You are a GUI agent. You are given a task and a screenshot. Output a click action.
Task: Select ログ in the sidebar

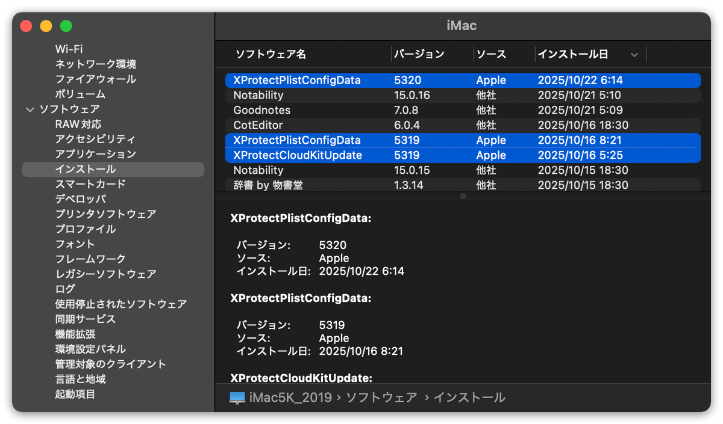(65, 289)
